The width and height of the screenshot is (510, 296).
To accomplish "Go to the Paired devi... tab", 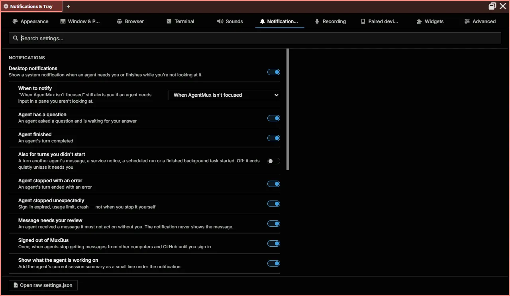I will [x=380, y=21].
